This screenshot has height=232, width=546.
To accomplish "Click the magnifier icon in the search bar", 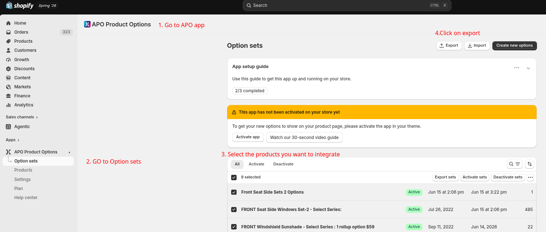I will pyautogui.click(x=249, y=5).
